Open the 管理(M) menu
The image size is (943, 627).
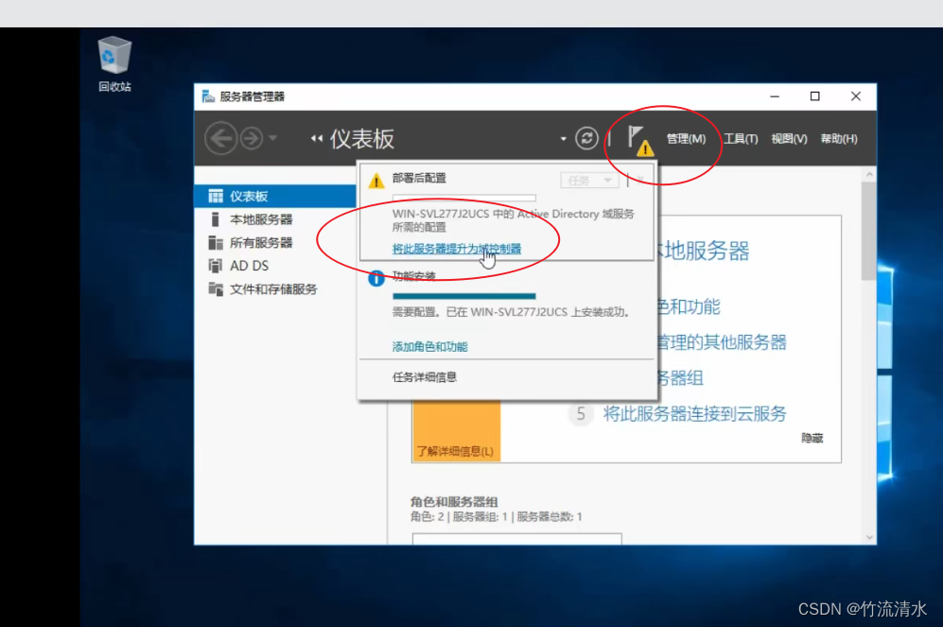pyautogui.click(x=686, y=139)
